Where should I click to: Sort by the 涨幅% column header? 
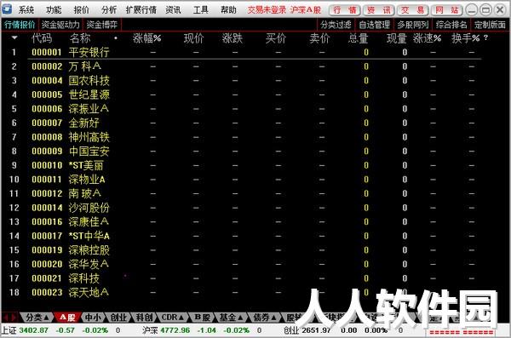(146, 38)
